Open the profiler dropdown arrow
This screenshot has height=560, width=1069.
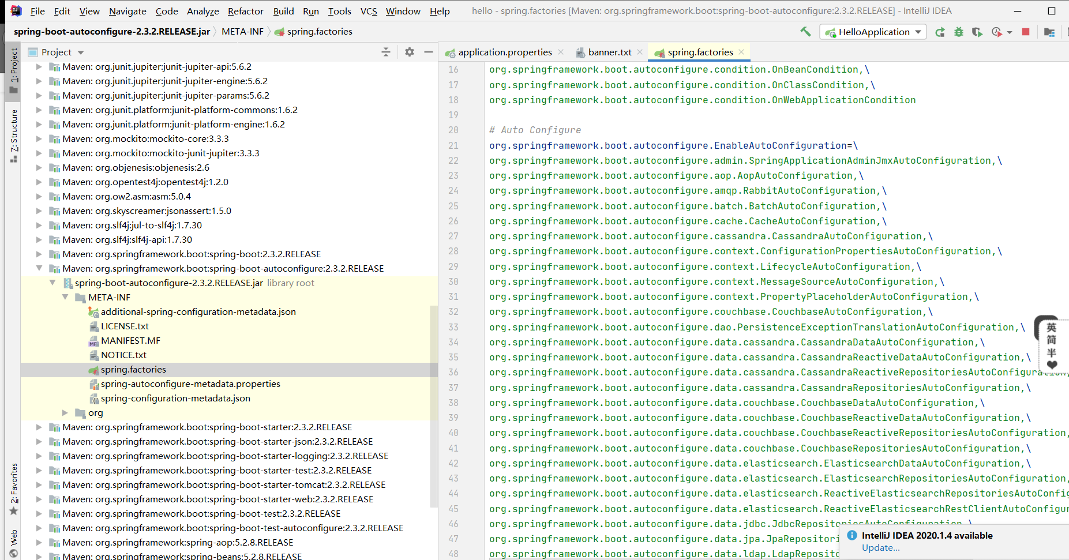1010,32
